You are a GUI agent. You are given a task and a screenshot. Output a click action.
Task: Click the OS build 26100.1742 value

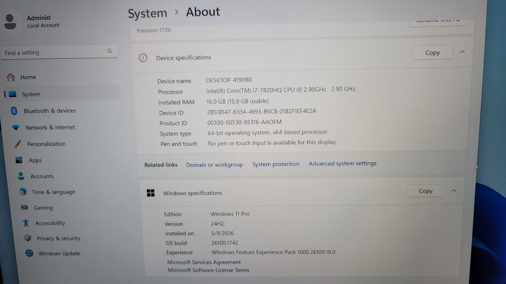225,243
